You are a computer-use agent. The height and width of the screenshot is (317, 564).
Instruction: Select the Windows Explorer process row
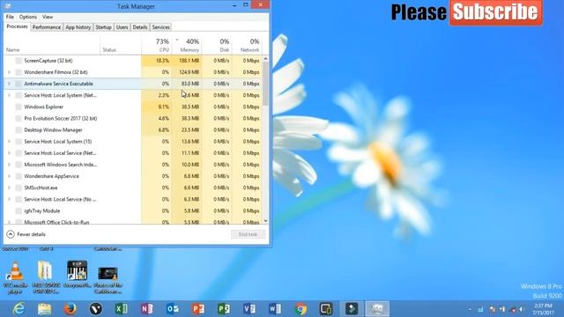[133, 107]
